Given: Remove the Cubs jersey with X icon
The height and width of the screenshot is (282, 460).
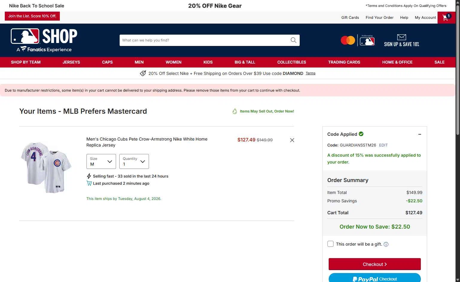Looking at the screenshot, I should [292, 140].
